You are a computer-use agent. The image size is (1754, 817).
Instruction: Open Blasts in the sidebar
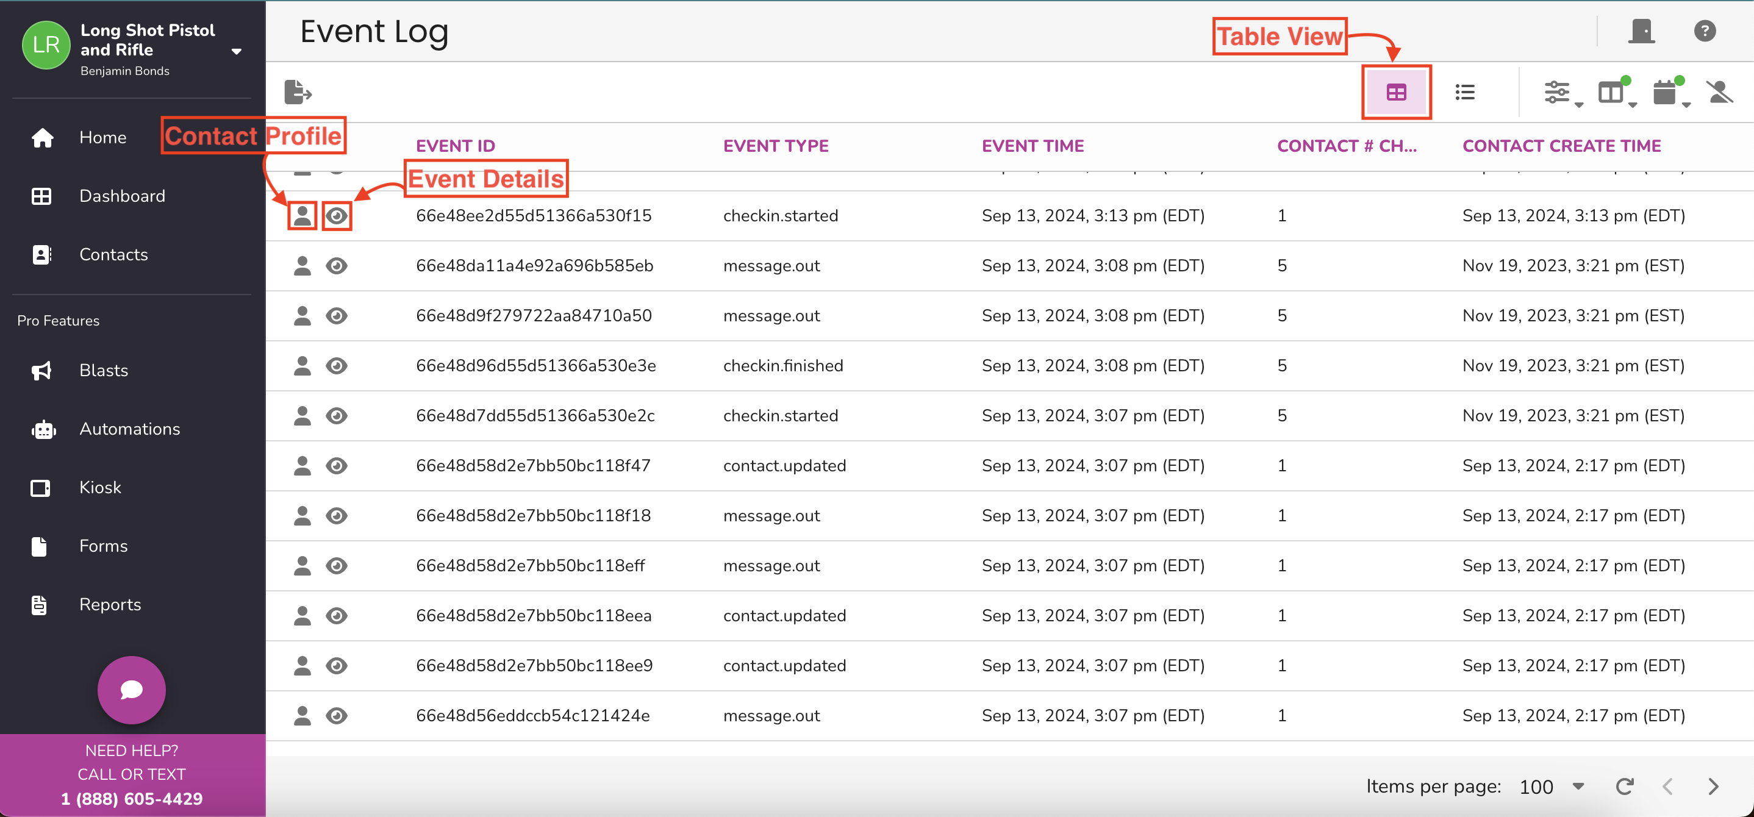pyautogui.click(x=79, y=370)
